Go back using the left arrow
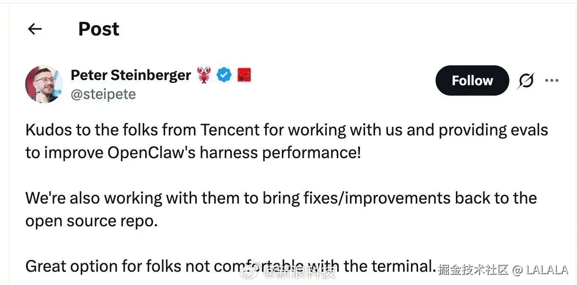This screenshot has width=577, height=285. pos(35,29)
